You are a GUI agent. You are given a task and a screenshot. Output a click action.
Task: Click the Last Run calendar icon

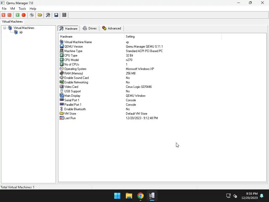coord(61,118)
